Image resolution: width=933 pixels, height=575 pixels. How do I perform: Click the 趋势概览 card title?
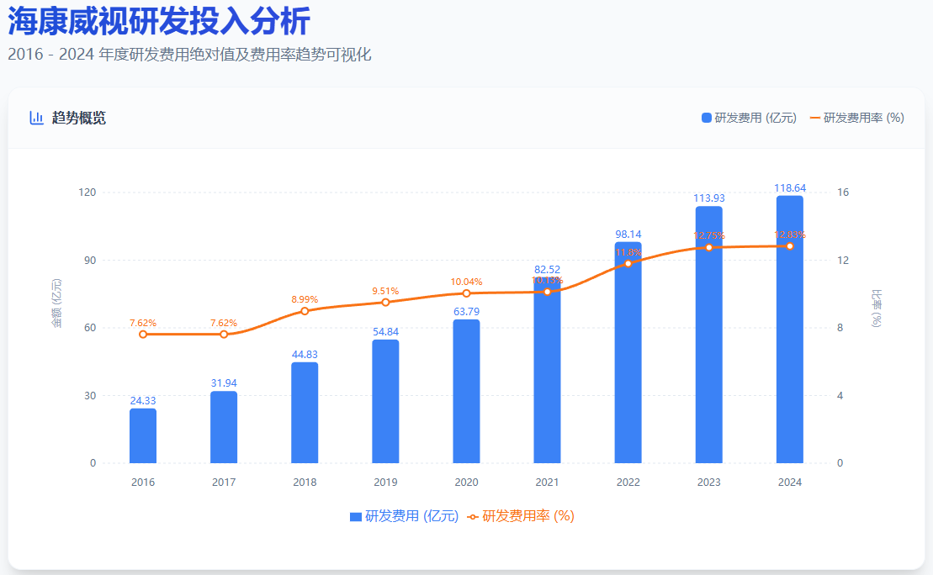[79, 118]
